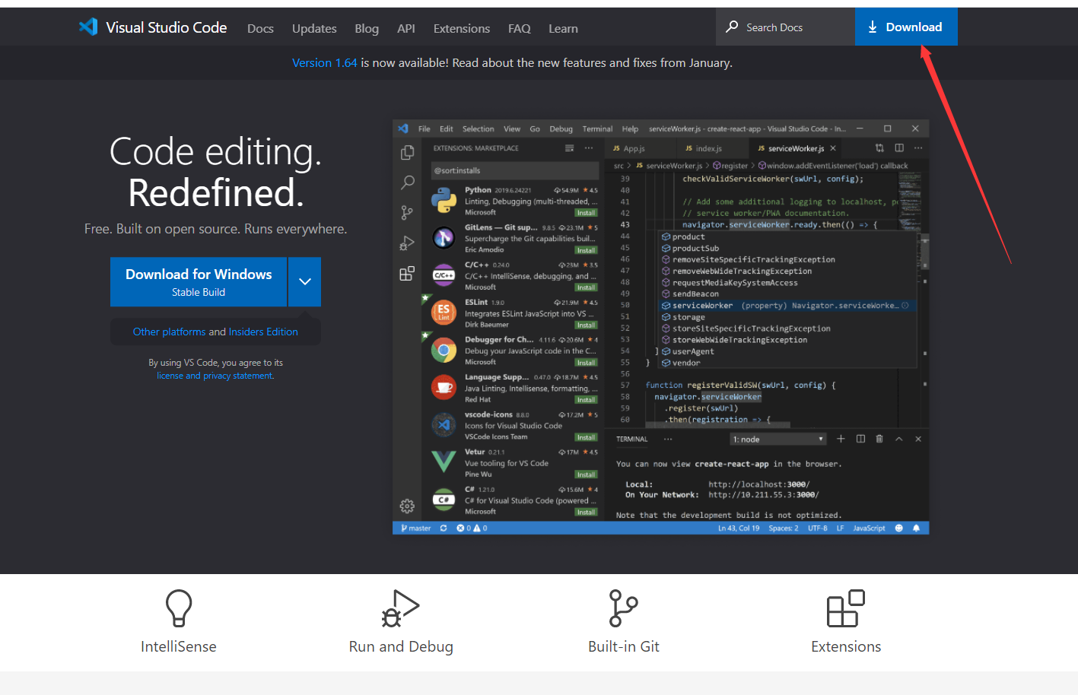The image size is (1078, 695).
Task: Click Source Control icon in editor activity bar
Action: [408, 213]
